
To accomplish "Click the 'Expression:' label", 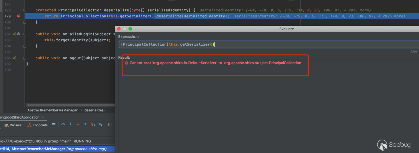I will (x=129, y=37).
